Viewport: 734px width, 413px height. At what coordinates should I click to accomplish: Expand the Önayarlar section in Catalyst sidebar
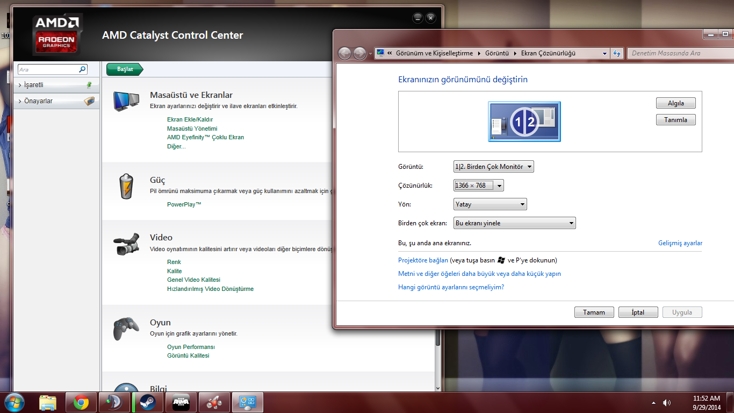20,101
